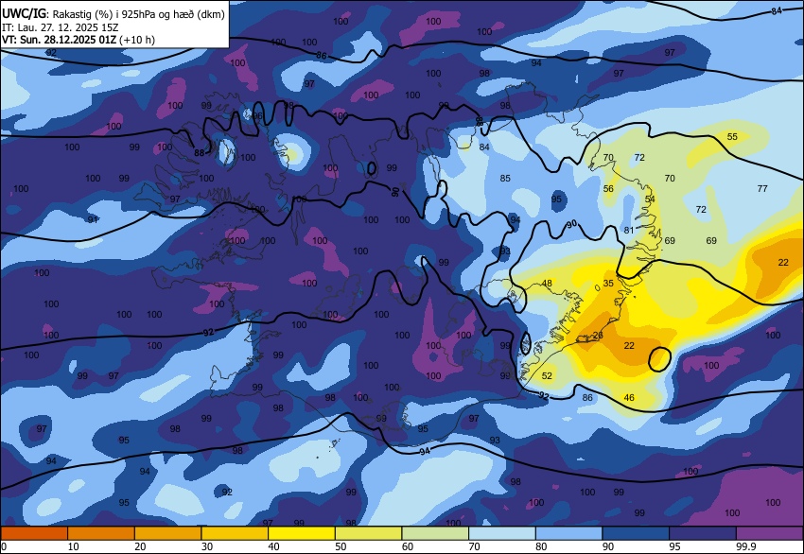The width and height of the screenshot is (804, 554).
Task: Select the 80–90 light blue legend swatch
Action: pos(569,533)
